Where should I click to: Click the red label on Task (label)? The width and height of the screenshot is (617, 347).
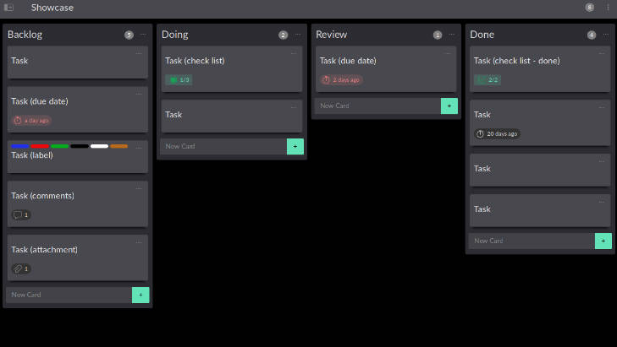[x=40, y=146]
